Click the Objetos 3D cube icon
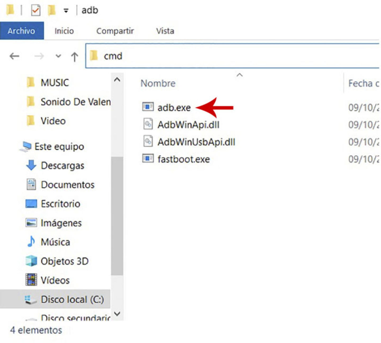Viewport: 381px width, 343px height. (31, 261)
